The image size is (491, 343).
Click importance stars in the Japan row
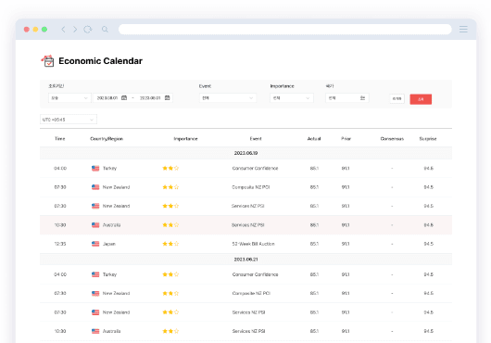[170, 244]
